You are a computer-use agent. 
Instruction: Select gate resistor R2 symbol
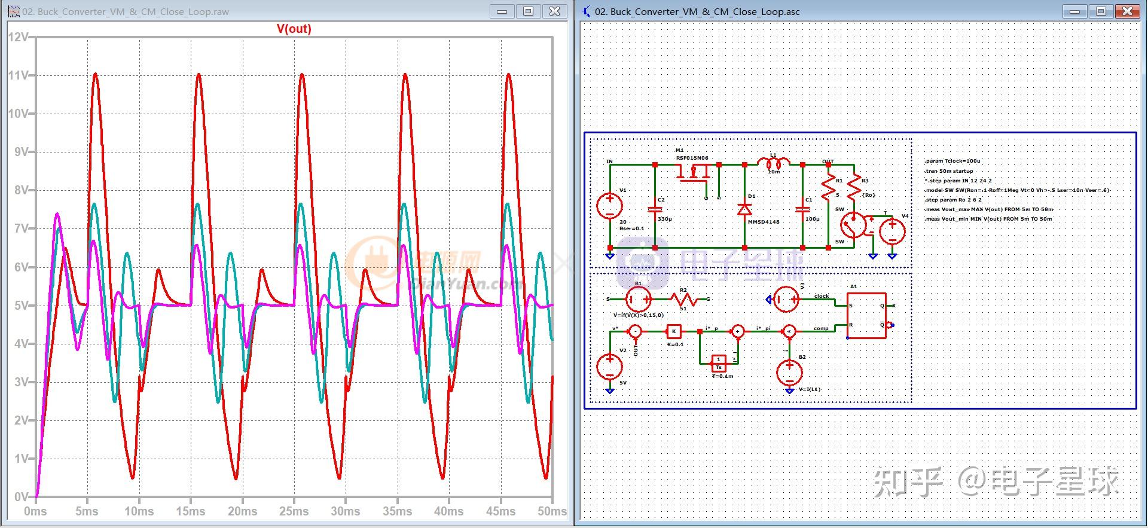click(x=683, y=298)
